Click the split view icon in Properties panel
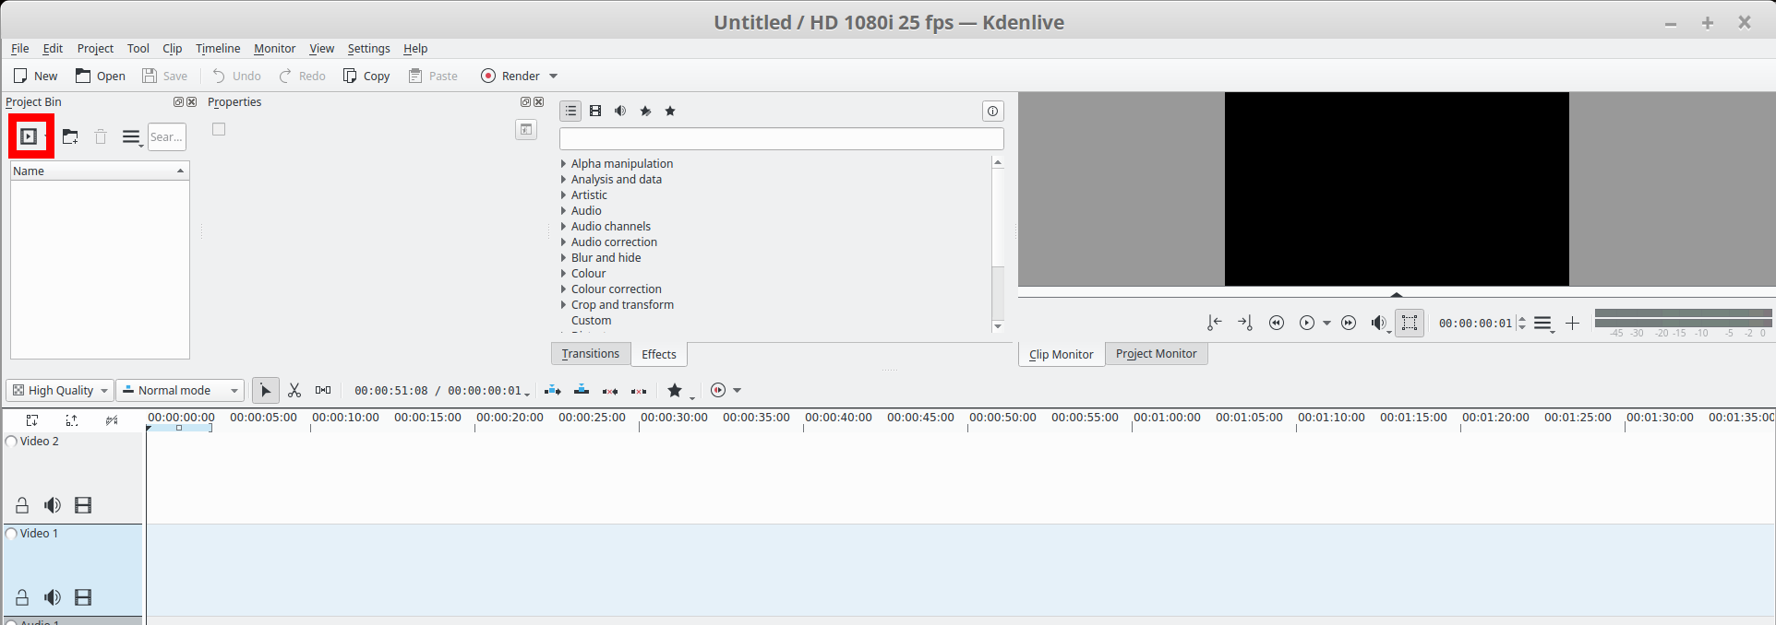This screenshot has width=1776, height=625. (x=526, y=130)
